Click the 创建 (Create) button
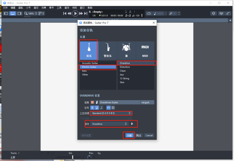This screenshot has height=161, width=234. coord(130,135)
